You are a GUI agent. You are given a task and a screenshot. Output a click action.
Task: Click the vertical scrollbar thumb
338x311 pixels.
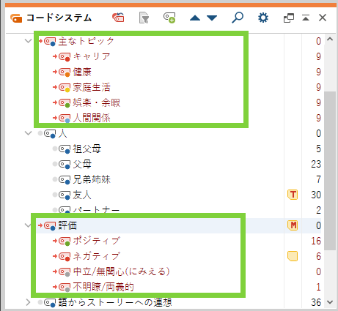[x=330, y=171]
